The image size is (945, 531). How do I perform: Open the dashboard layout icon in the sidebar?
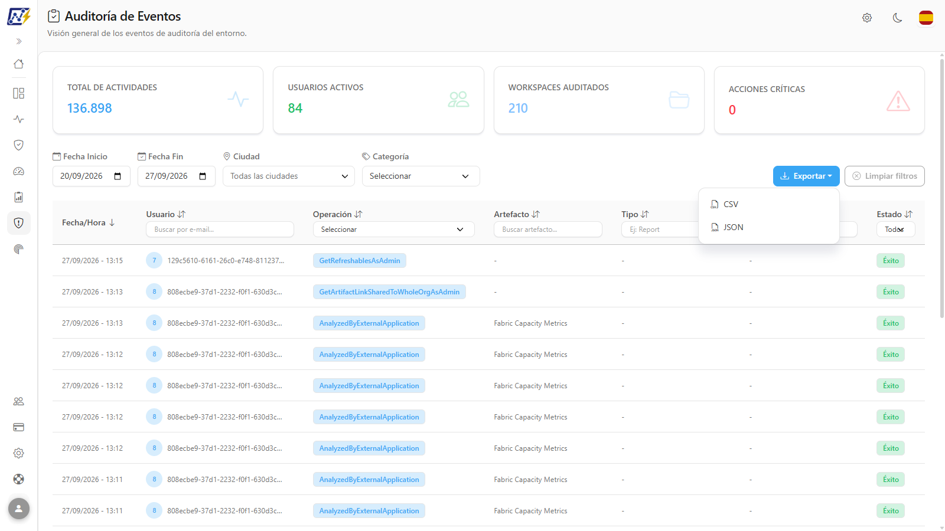19,93
